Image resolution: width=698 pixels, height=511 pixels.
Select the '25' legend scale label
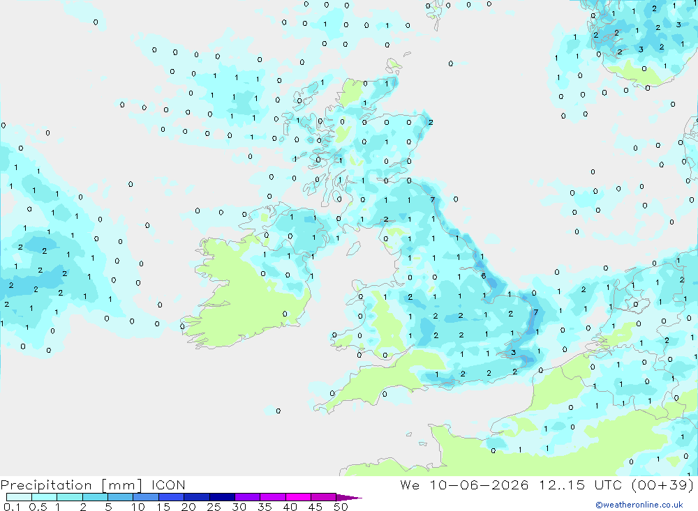point(214,507)
